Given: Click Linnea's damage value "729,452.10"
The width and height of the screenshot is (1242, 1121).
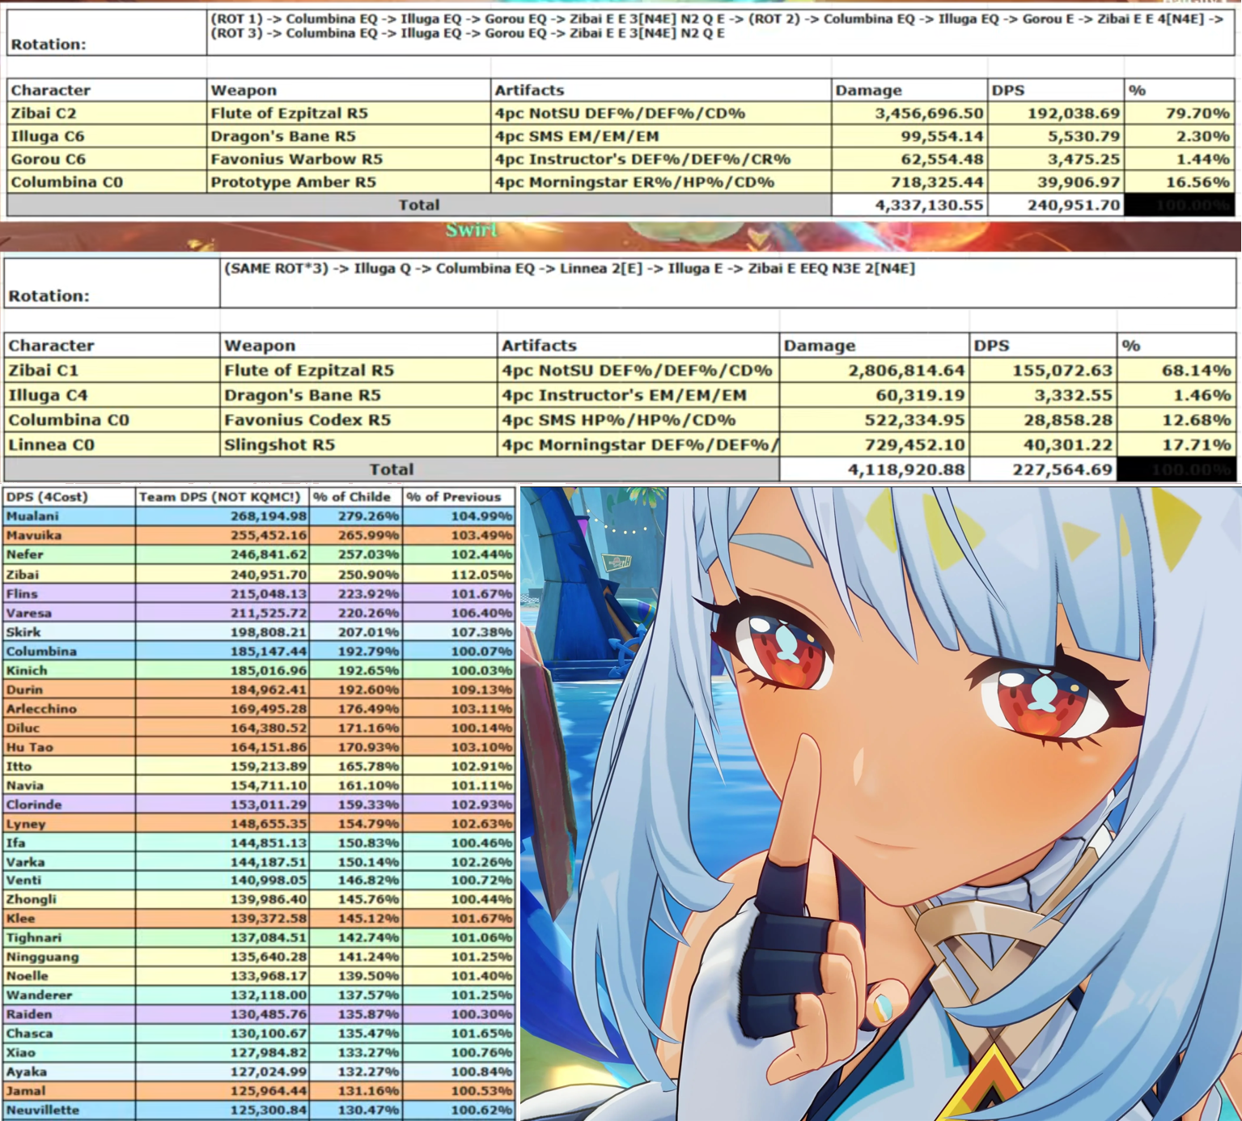Looking at the screenshot, I should pos(875,444).
